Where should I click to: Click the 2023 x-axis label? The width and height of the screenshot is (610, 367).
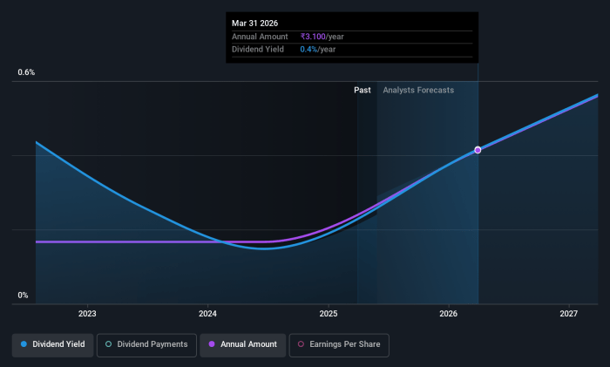pos(87,313)
